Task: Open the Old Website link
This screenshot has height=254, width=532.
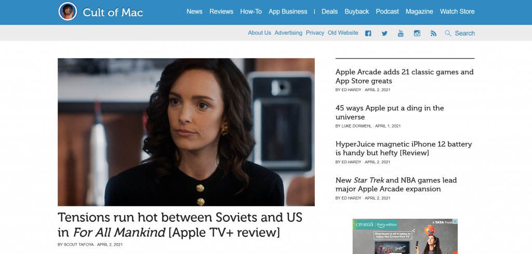Action: pyautogui.click(x=343, y=33)
